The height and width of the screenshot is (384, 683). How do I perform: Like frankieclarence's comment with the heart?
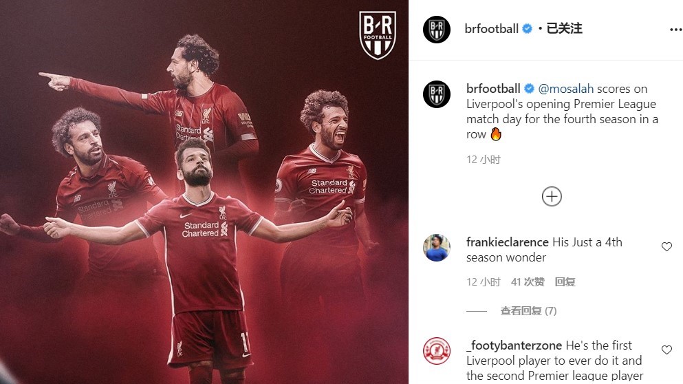click(x=666, y=246)
